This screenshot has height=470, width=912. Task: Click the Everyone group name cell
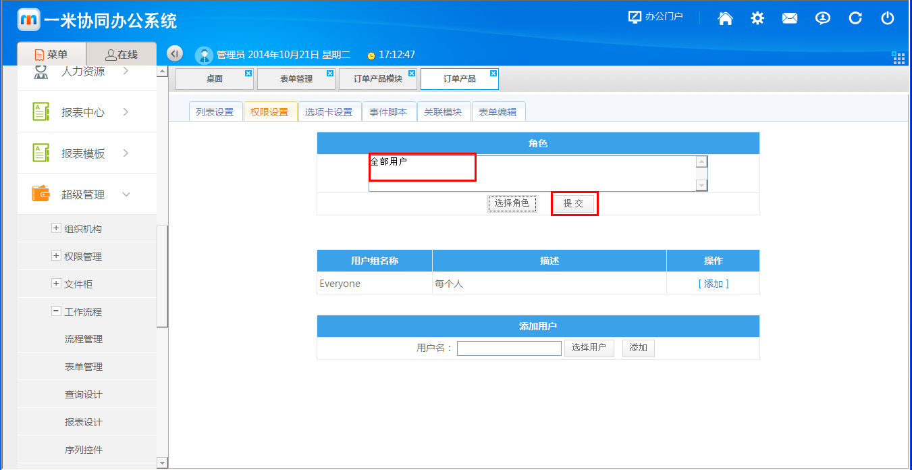375,284
